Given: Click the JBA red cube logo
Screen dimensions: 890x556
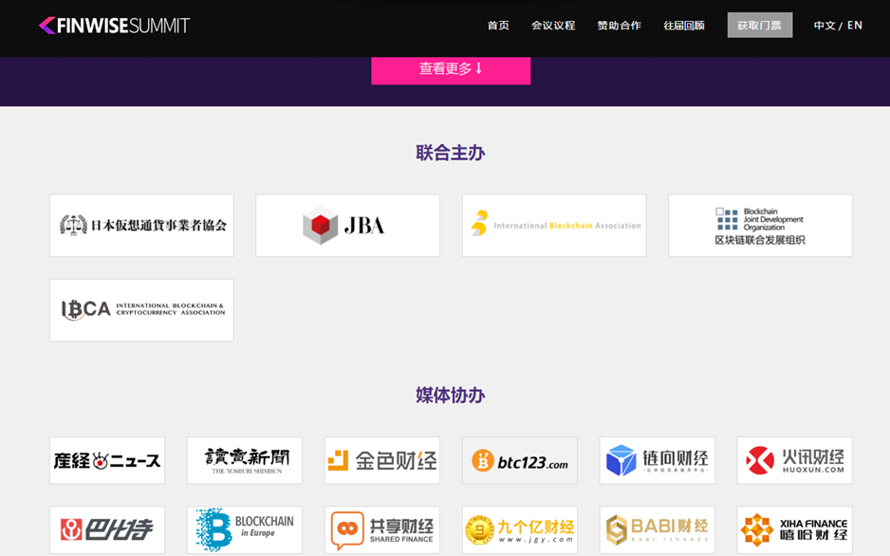Looking at the screenshot, I should point(347,225).
